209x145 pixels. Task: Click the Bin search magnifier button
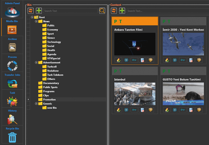[102, 11]
